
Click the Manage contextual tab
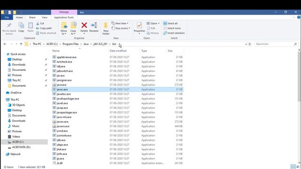64,12
